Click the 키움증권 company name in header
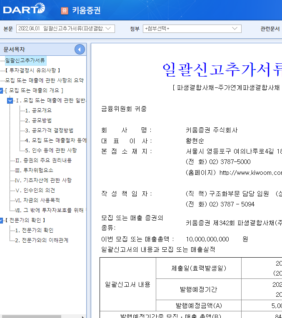 pos(86,10)
